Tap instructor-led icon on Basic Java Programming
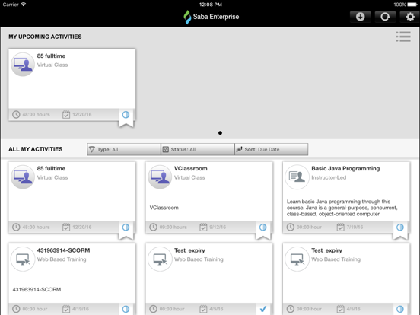420x315 pixels. (297, 177)
